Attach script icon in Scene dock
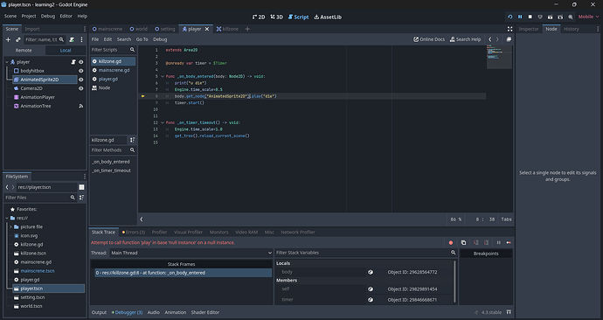 tap(72, 39)
